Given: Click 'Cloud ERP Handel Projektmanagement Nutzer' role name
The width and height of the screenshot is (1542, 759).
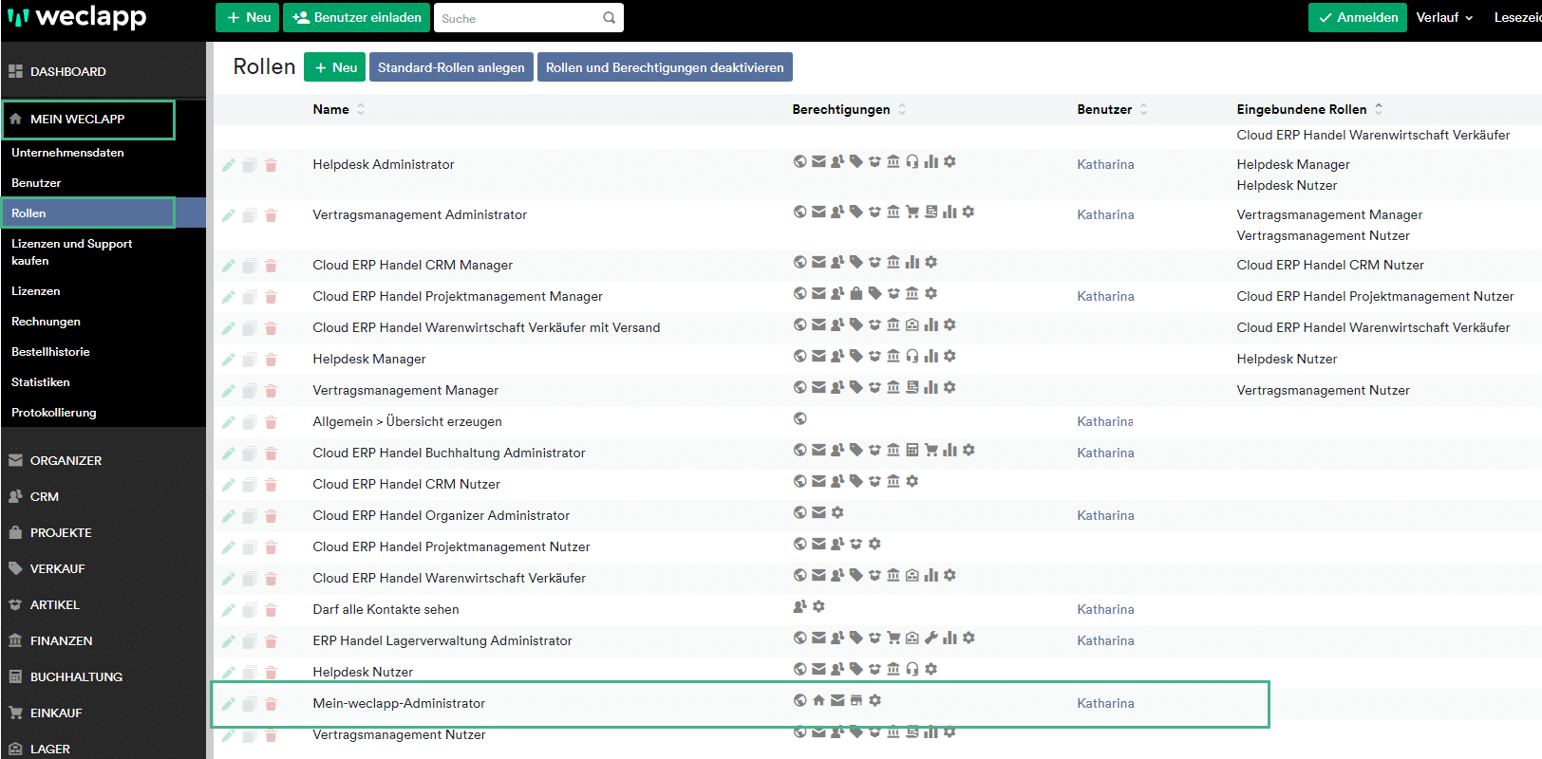Looking at the screenshot, I should pyautogui.click(x=451, y=547).
